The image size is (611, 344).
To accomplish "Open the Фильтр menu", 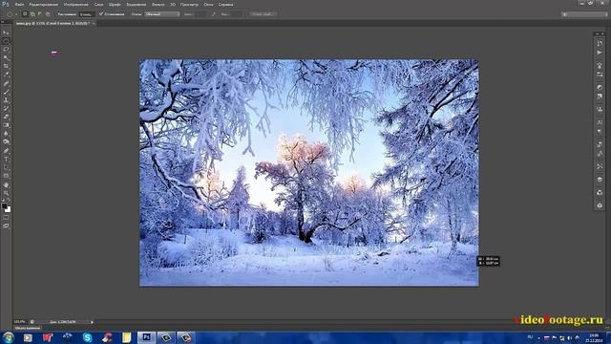I will (158, 4).
